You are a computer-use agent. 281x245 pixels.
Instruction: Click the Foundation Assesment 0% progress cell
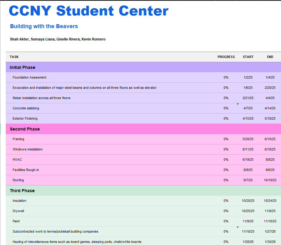coord(226,77)
